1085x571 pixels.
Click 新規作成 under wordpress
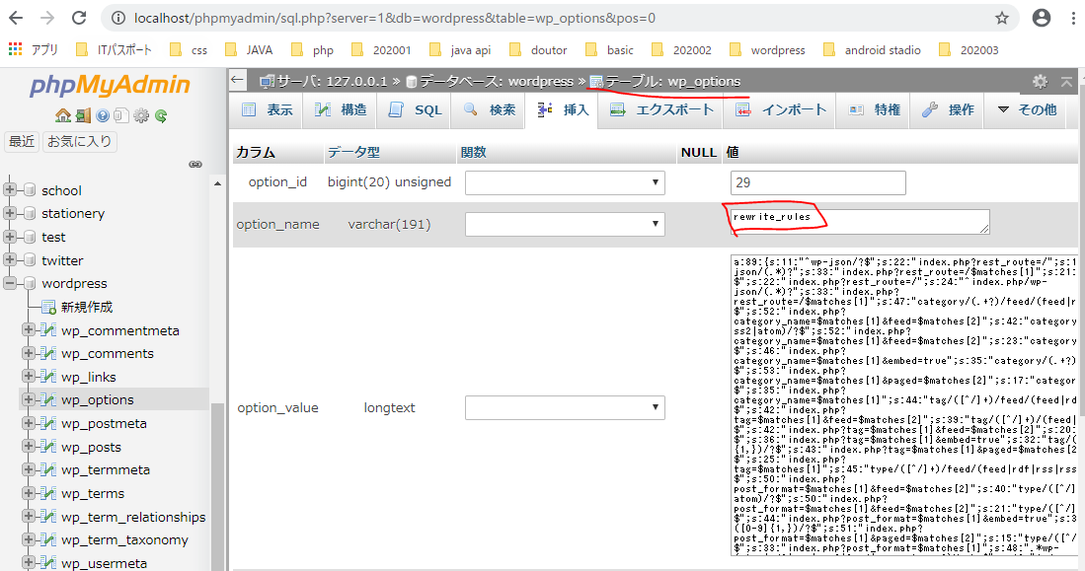87,307
